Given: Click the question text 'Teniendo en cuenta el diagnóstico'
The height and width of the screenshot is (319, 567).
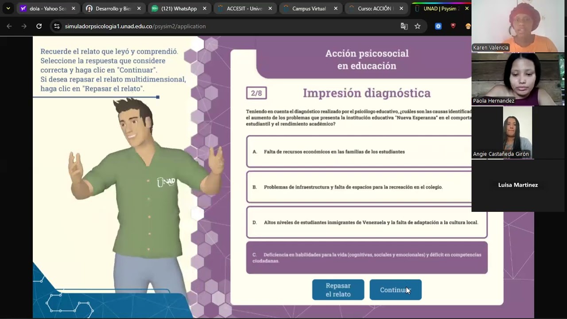Looking at the screenshot, I should point(359,118).
